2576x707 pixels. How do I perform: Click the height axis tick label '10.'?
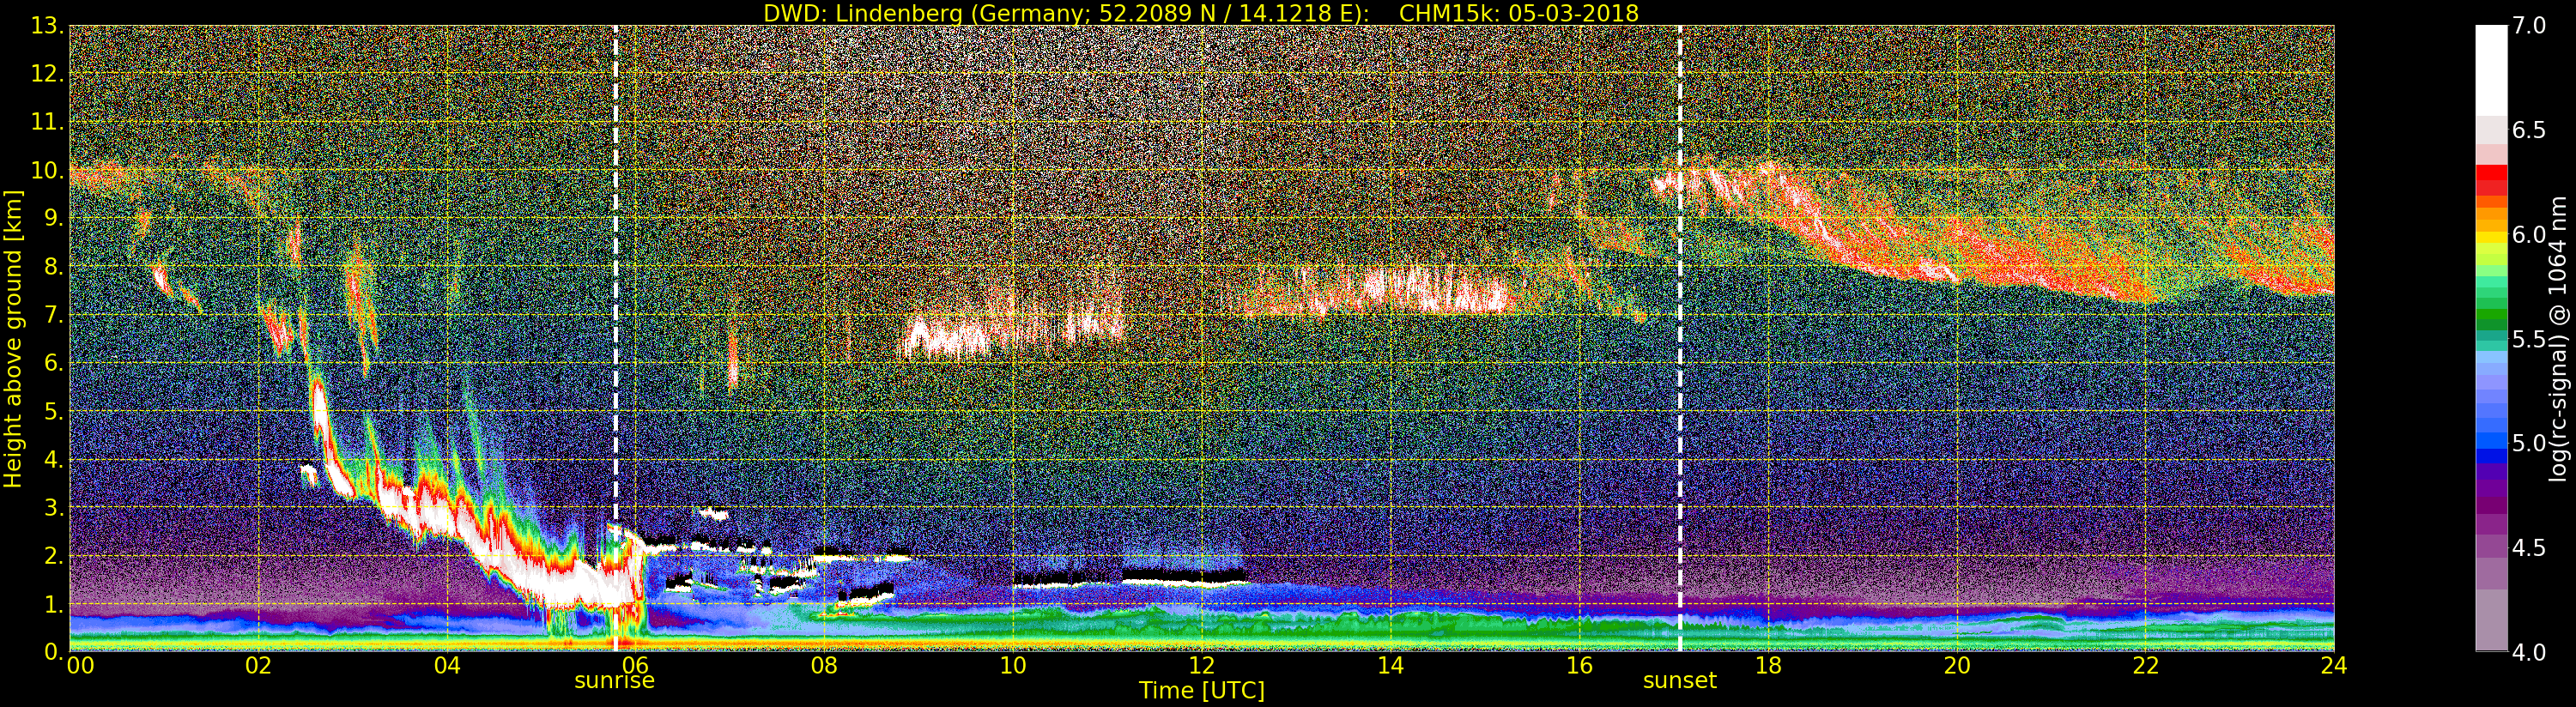tap(47, 170)
